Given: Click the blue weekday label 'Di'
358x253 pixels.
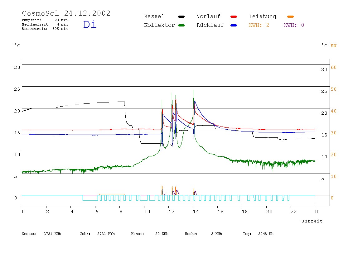Looking at the screenshot, I should [x=90, y=24].
